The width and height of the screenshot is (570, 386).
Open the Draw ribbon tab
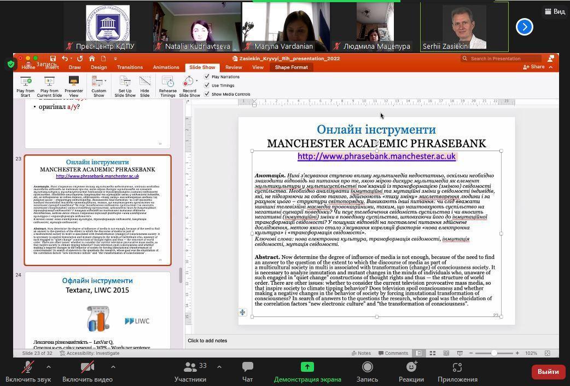pyautogui.click(x=74, y=67)
